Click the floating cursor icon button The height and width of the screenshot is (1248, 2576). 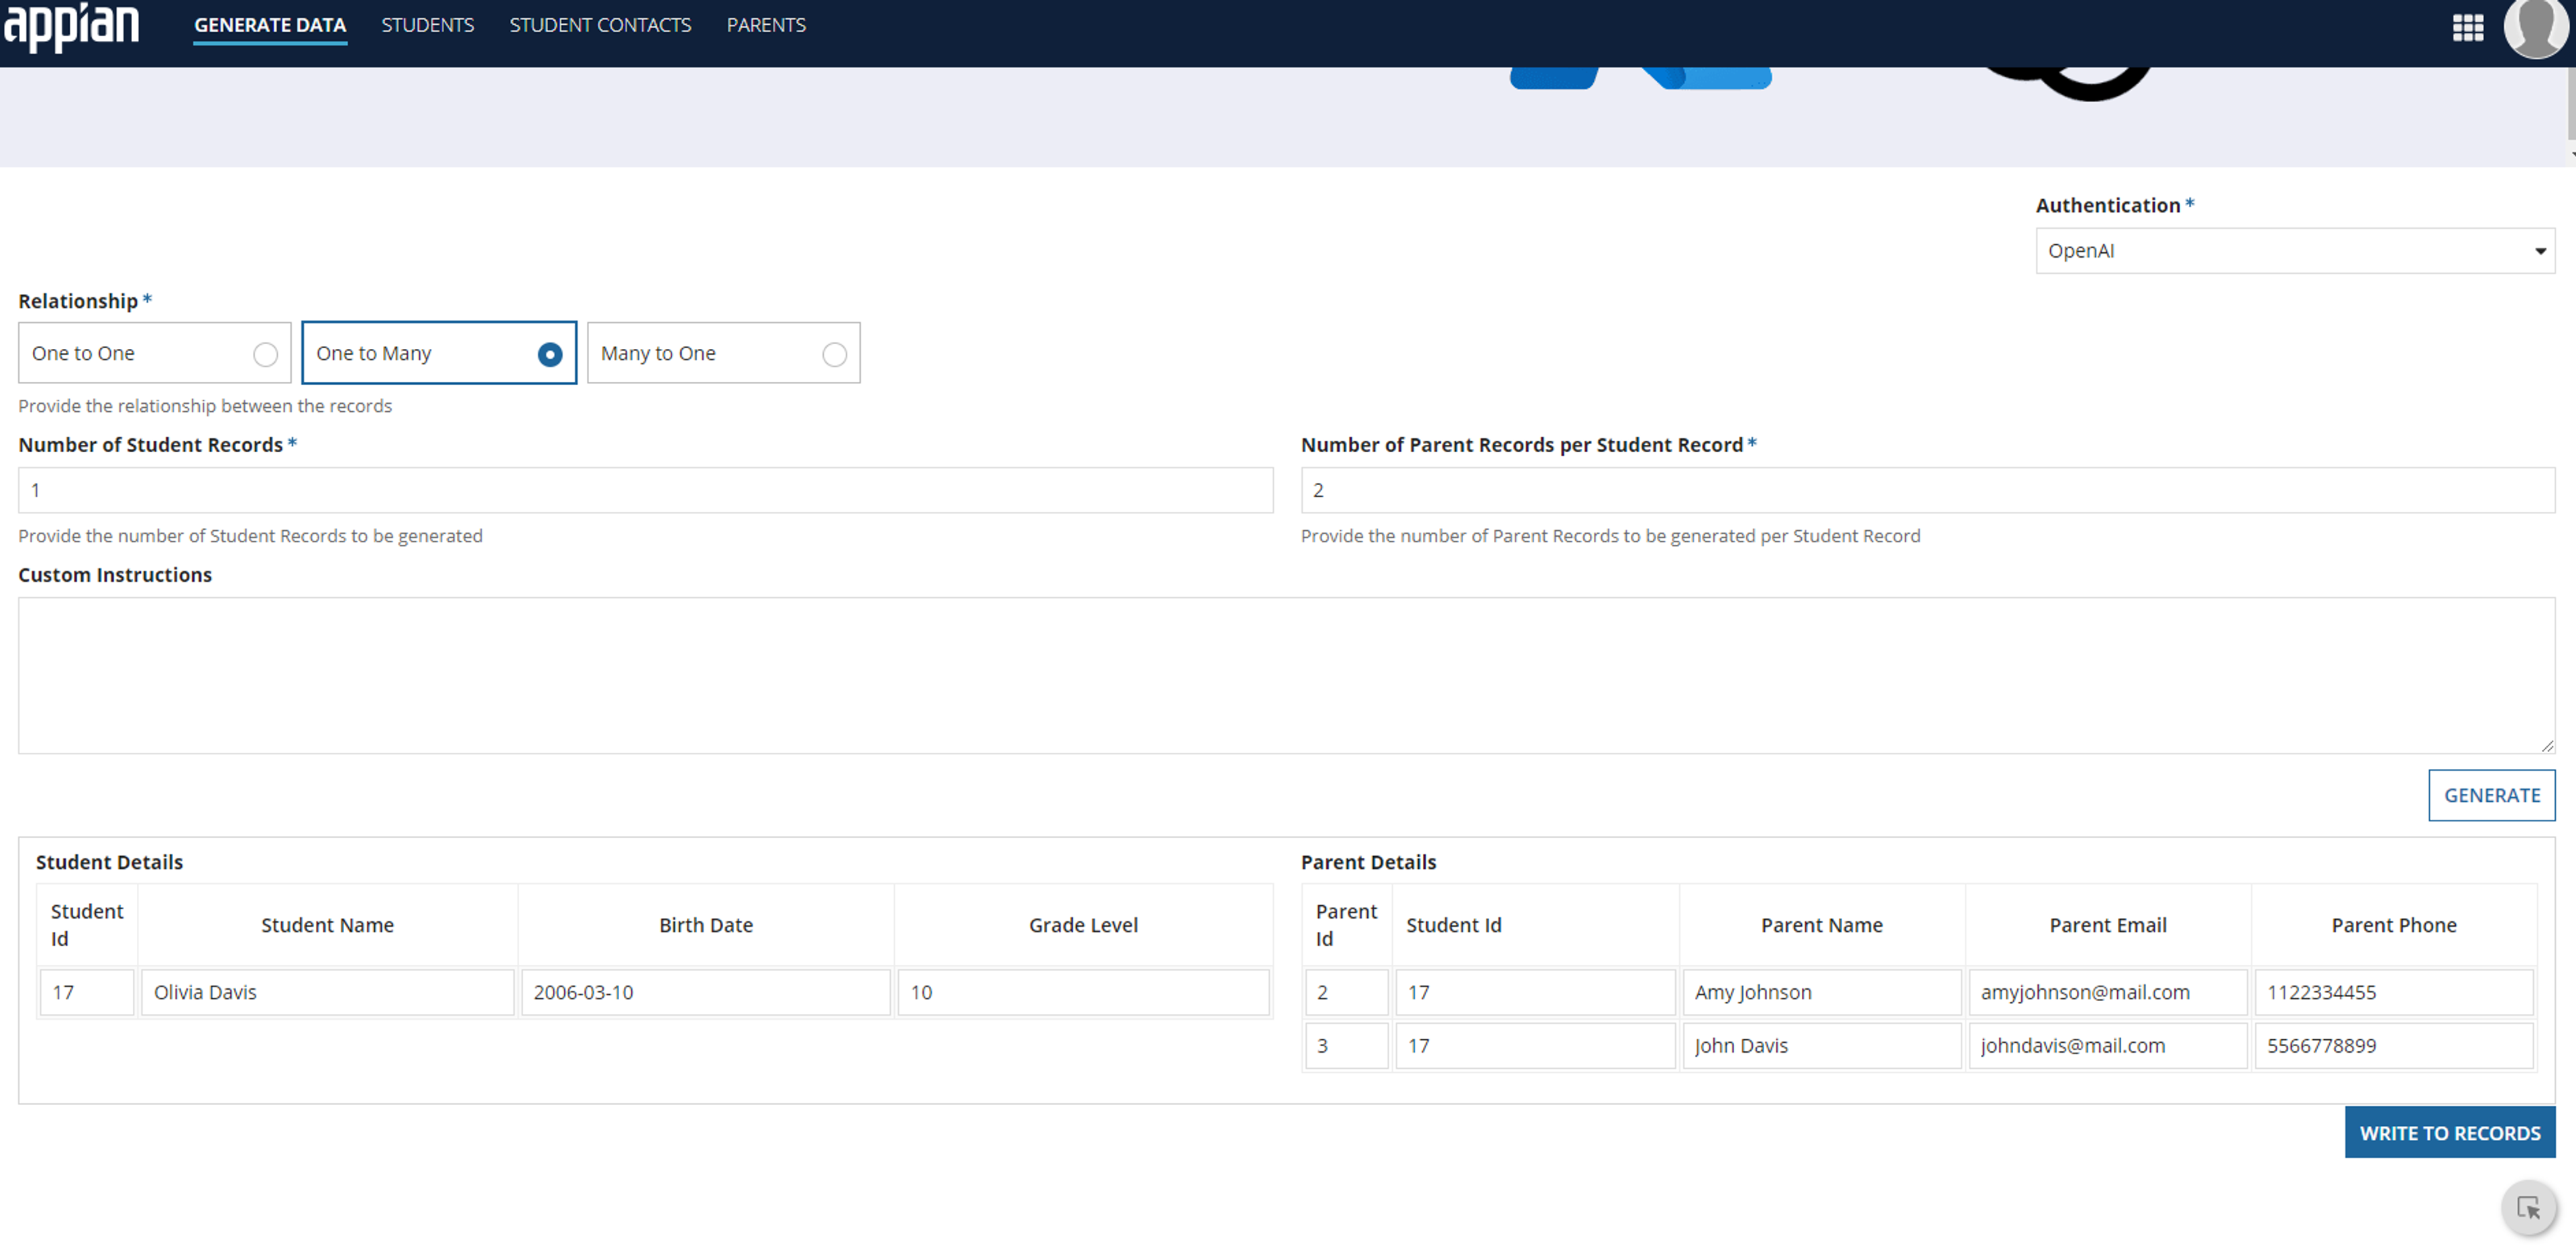(2529, 1208)
